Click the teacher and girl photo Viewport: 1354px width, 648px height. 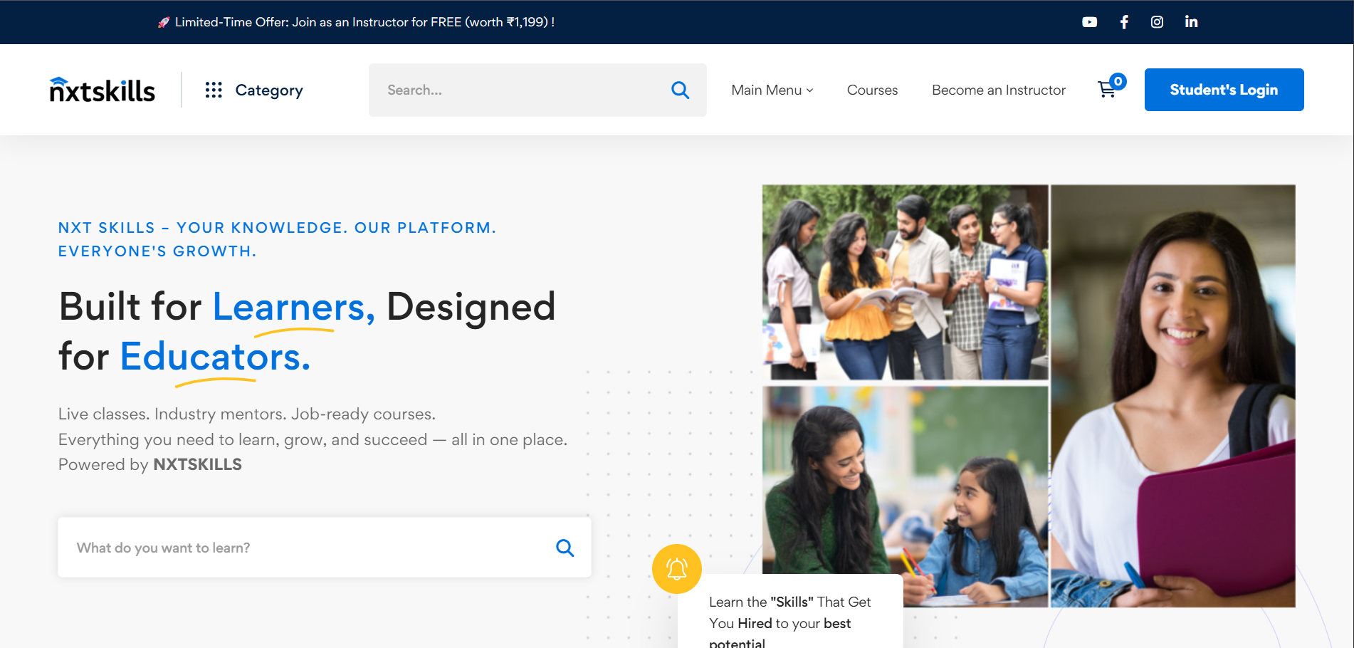tap(905, 484)
